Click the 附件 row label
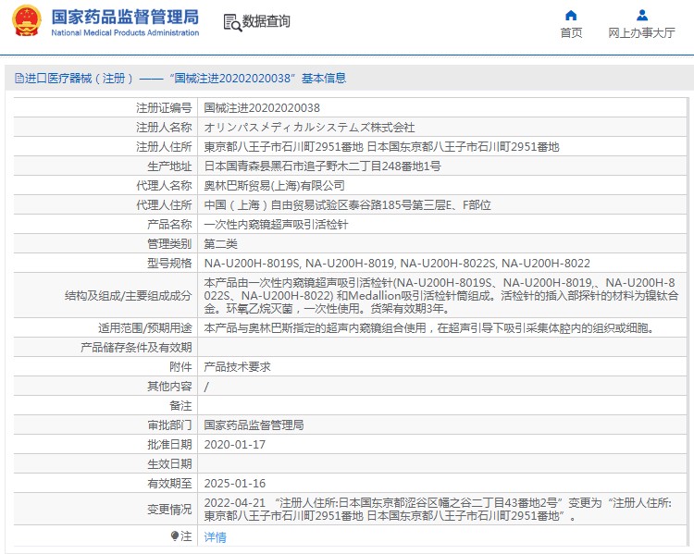This screenshot has width=694, height=554. (x=180, y=367)
